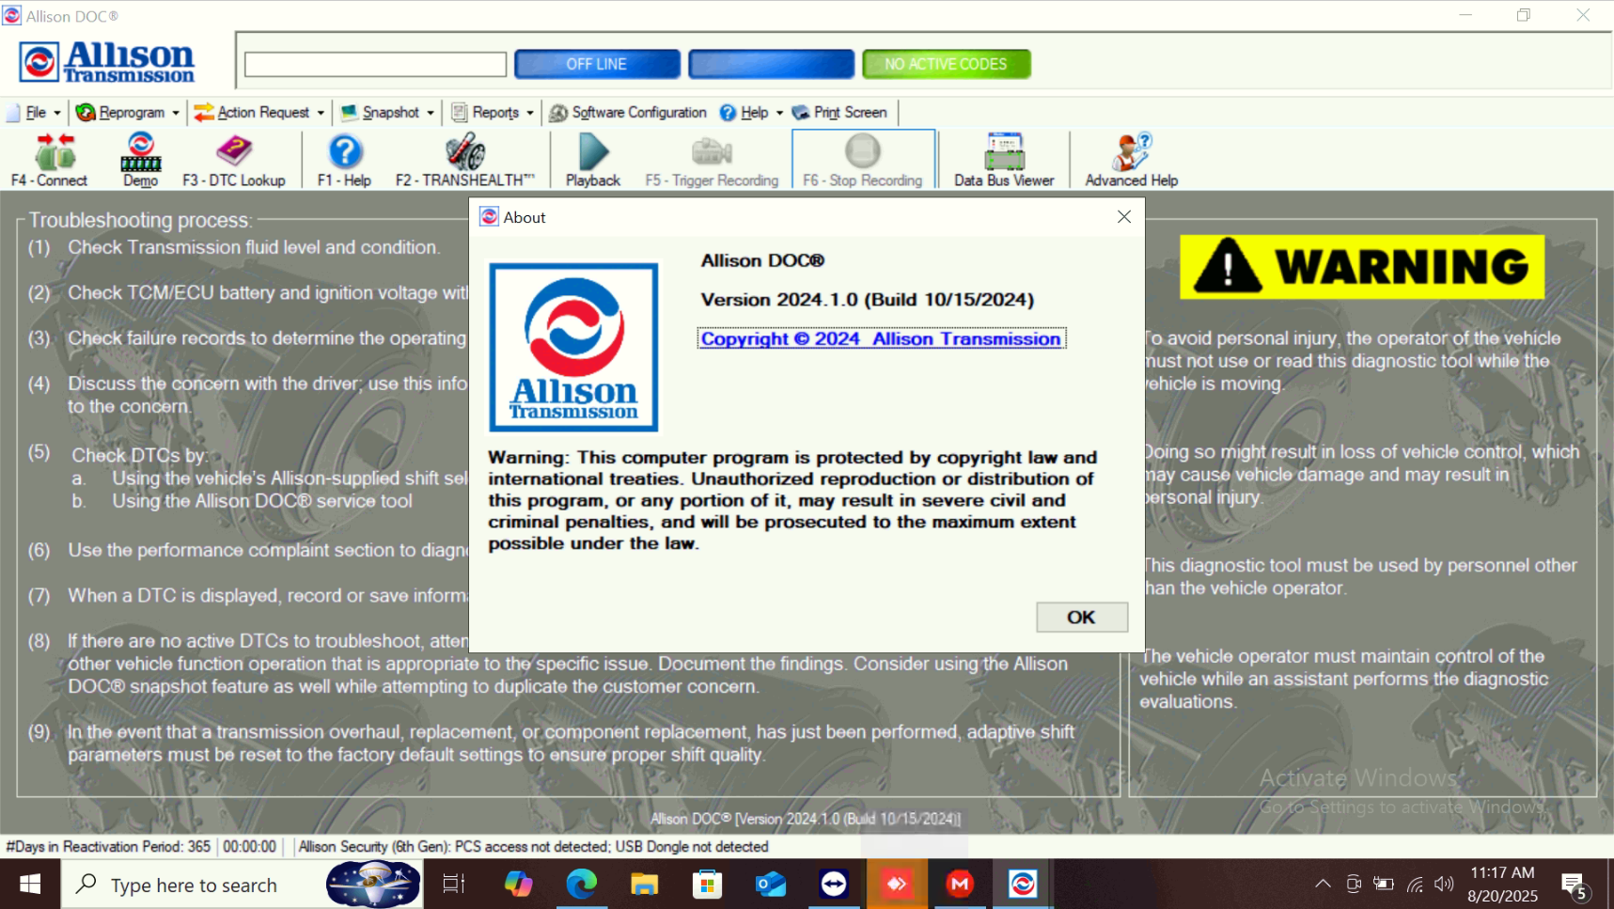Open Software Configuration
The image size is (1614, 909).
click(x=628, y=113)
